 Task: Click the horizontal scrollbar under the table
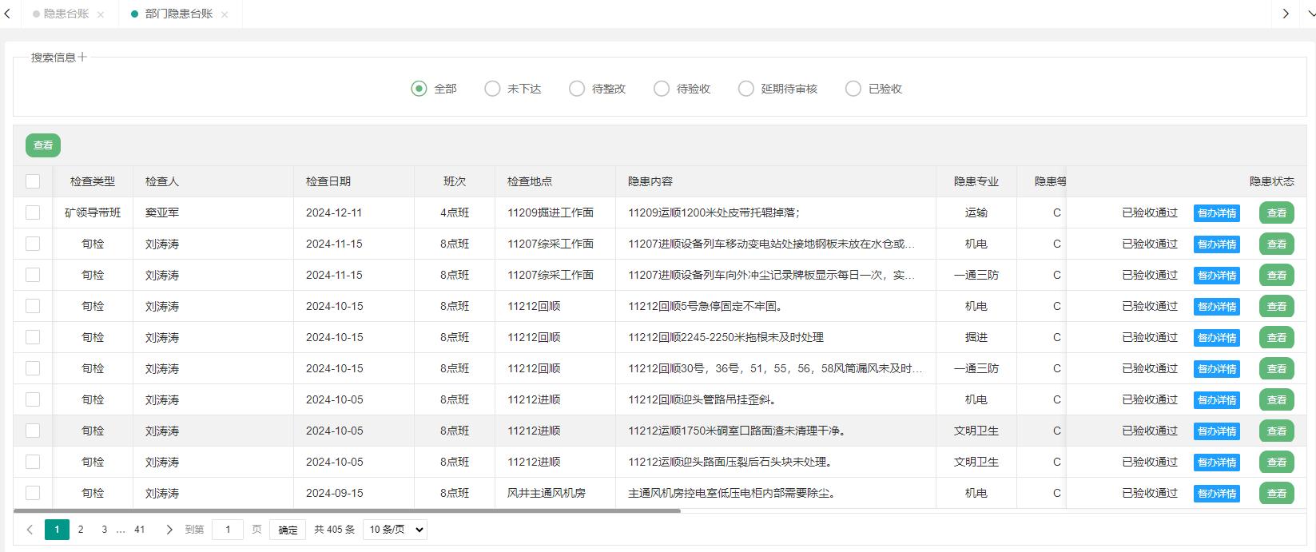pos(347,510)
